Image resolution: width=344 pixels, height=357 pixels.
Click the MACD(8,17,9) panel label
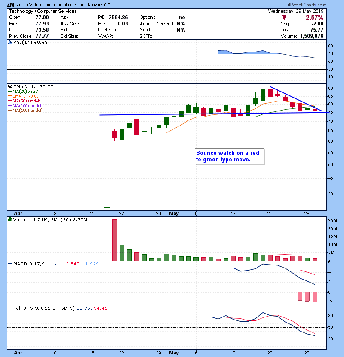point(30,264)
